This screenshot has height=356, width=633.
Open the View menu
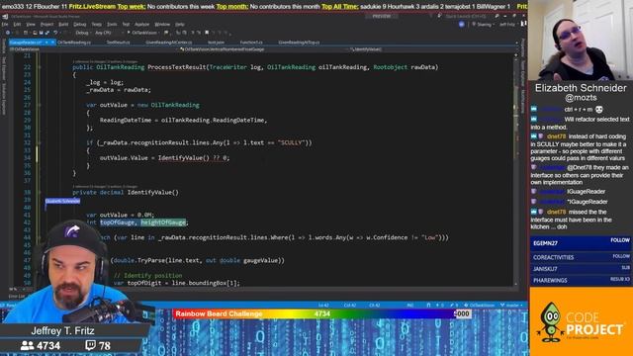click(x=31, y=25)
